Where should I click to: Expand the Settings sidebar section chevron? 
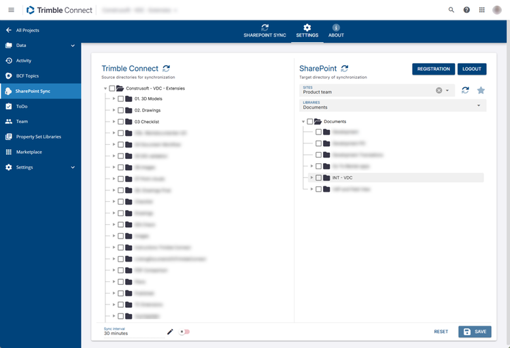coord(73,167)
